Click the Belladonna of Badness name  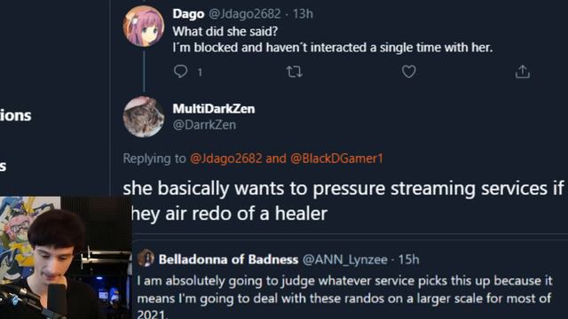(228, 260)
